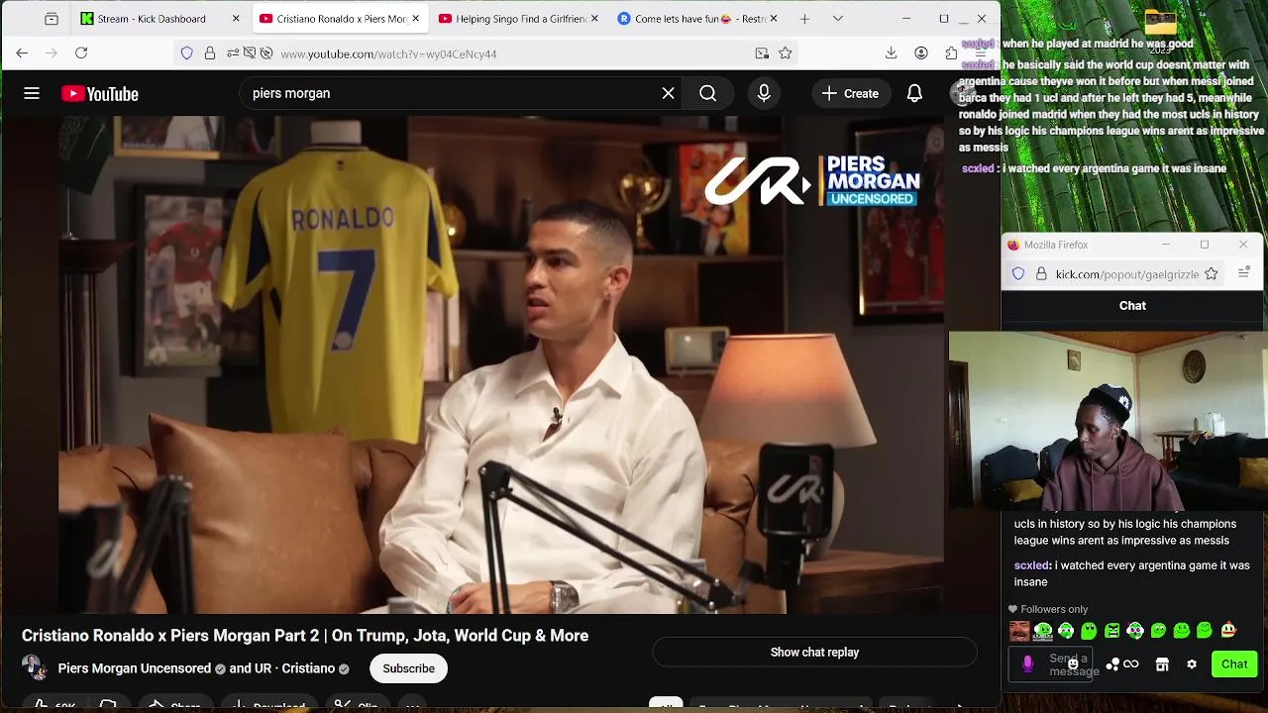This screenshot has width=1268, height=713.
Task: Open tracking protection shield in main window
Action: pos(186,53)
